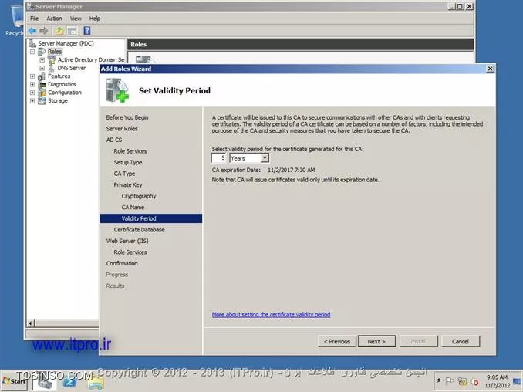Expand the Configuration node
Screen dimensions: 523x392
tap(32, 93)
